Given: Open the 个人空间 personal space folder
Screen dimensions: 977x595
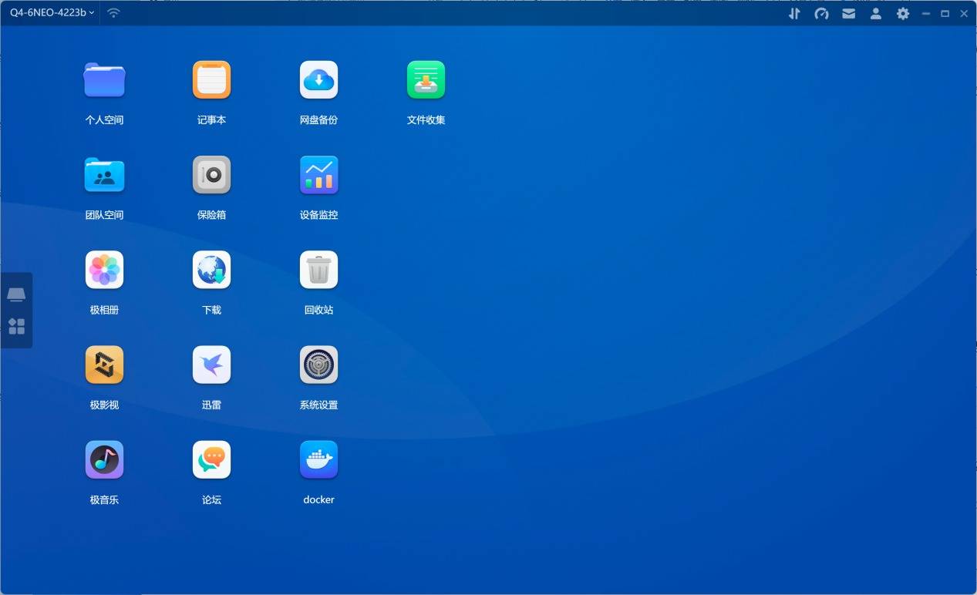Looking at the screenshot, I should [x=104, y=80].
